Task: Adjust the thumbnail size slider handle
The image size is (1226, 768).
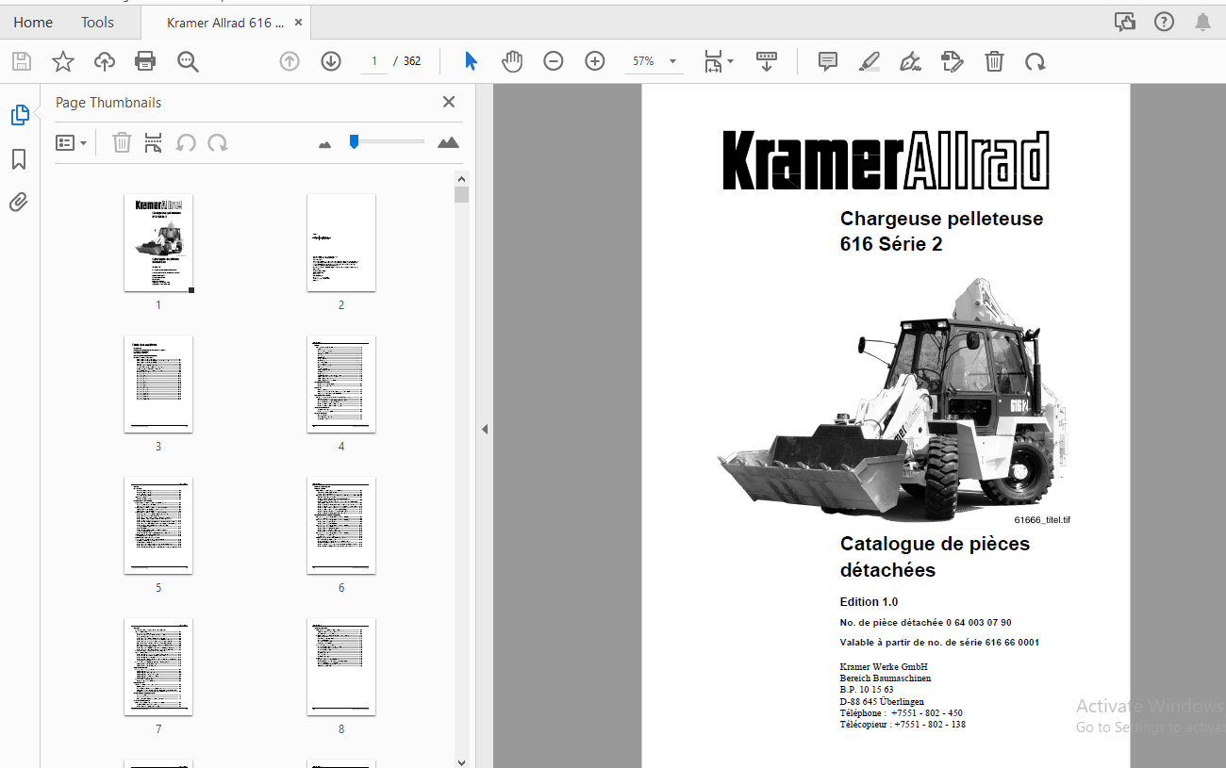Action: (354, 141)
